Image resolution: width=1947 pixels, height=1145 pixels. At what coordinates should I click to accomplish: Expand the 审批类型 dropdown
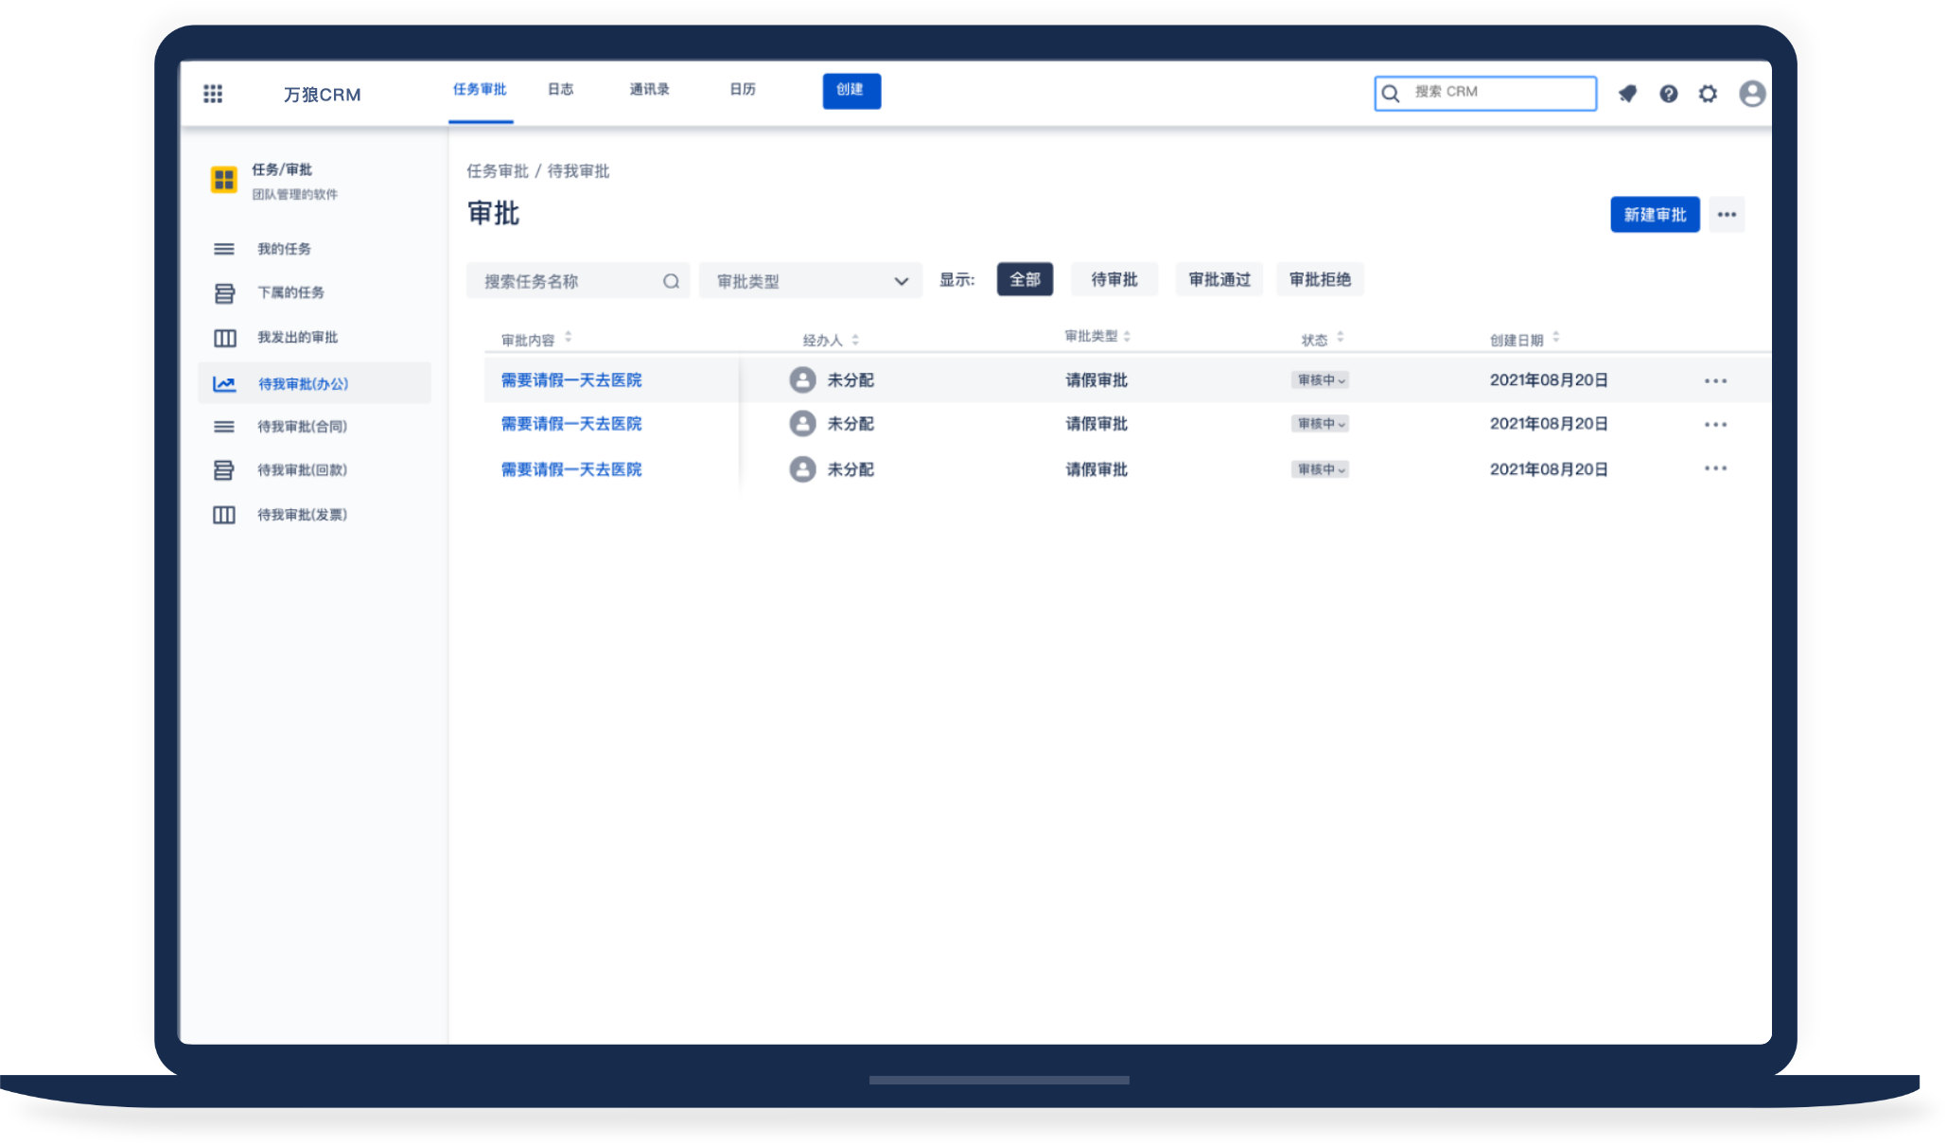pyautogui.click(x=811, y=281)
